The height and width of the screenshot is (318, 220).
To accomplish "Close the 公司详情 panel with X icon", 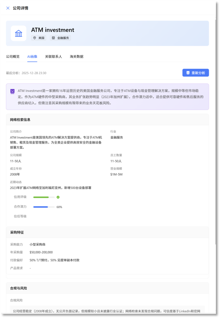I will click(8, 8).
